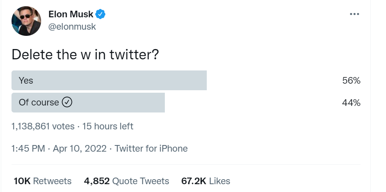View the 10K Retweets list

click(x=42, y=181)
